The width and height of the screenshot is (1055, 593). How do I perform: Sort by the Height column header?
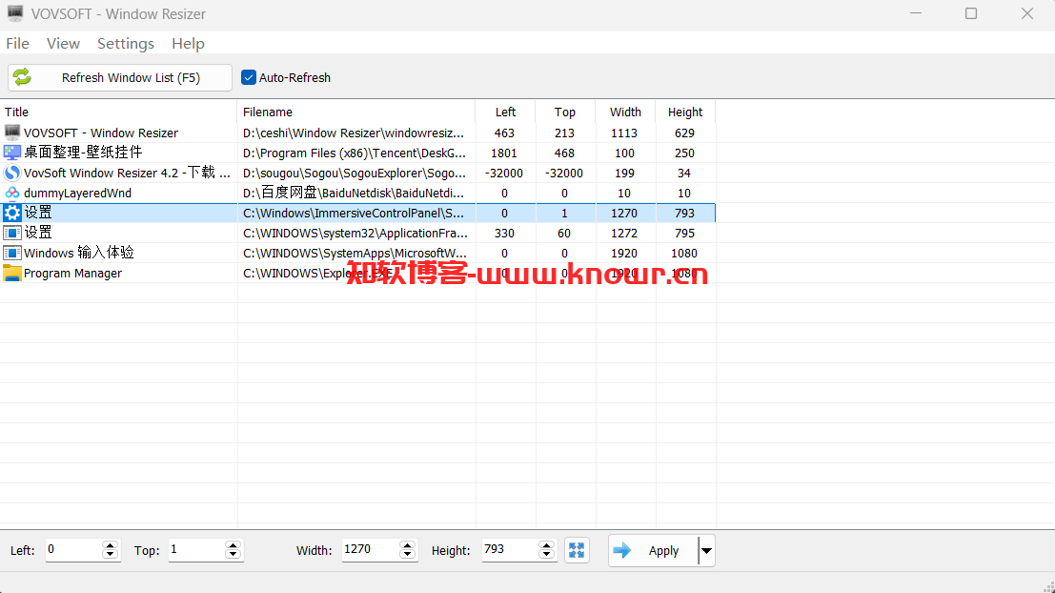tap(685, 112)
